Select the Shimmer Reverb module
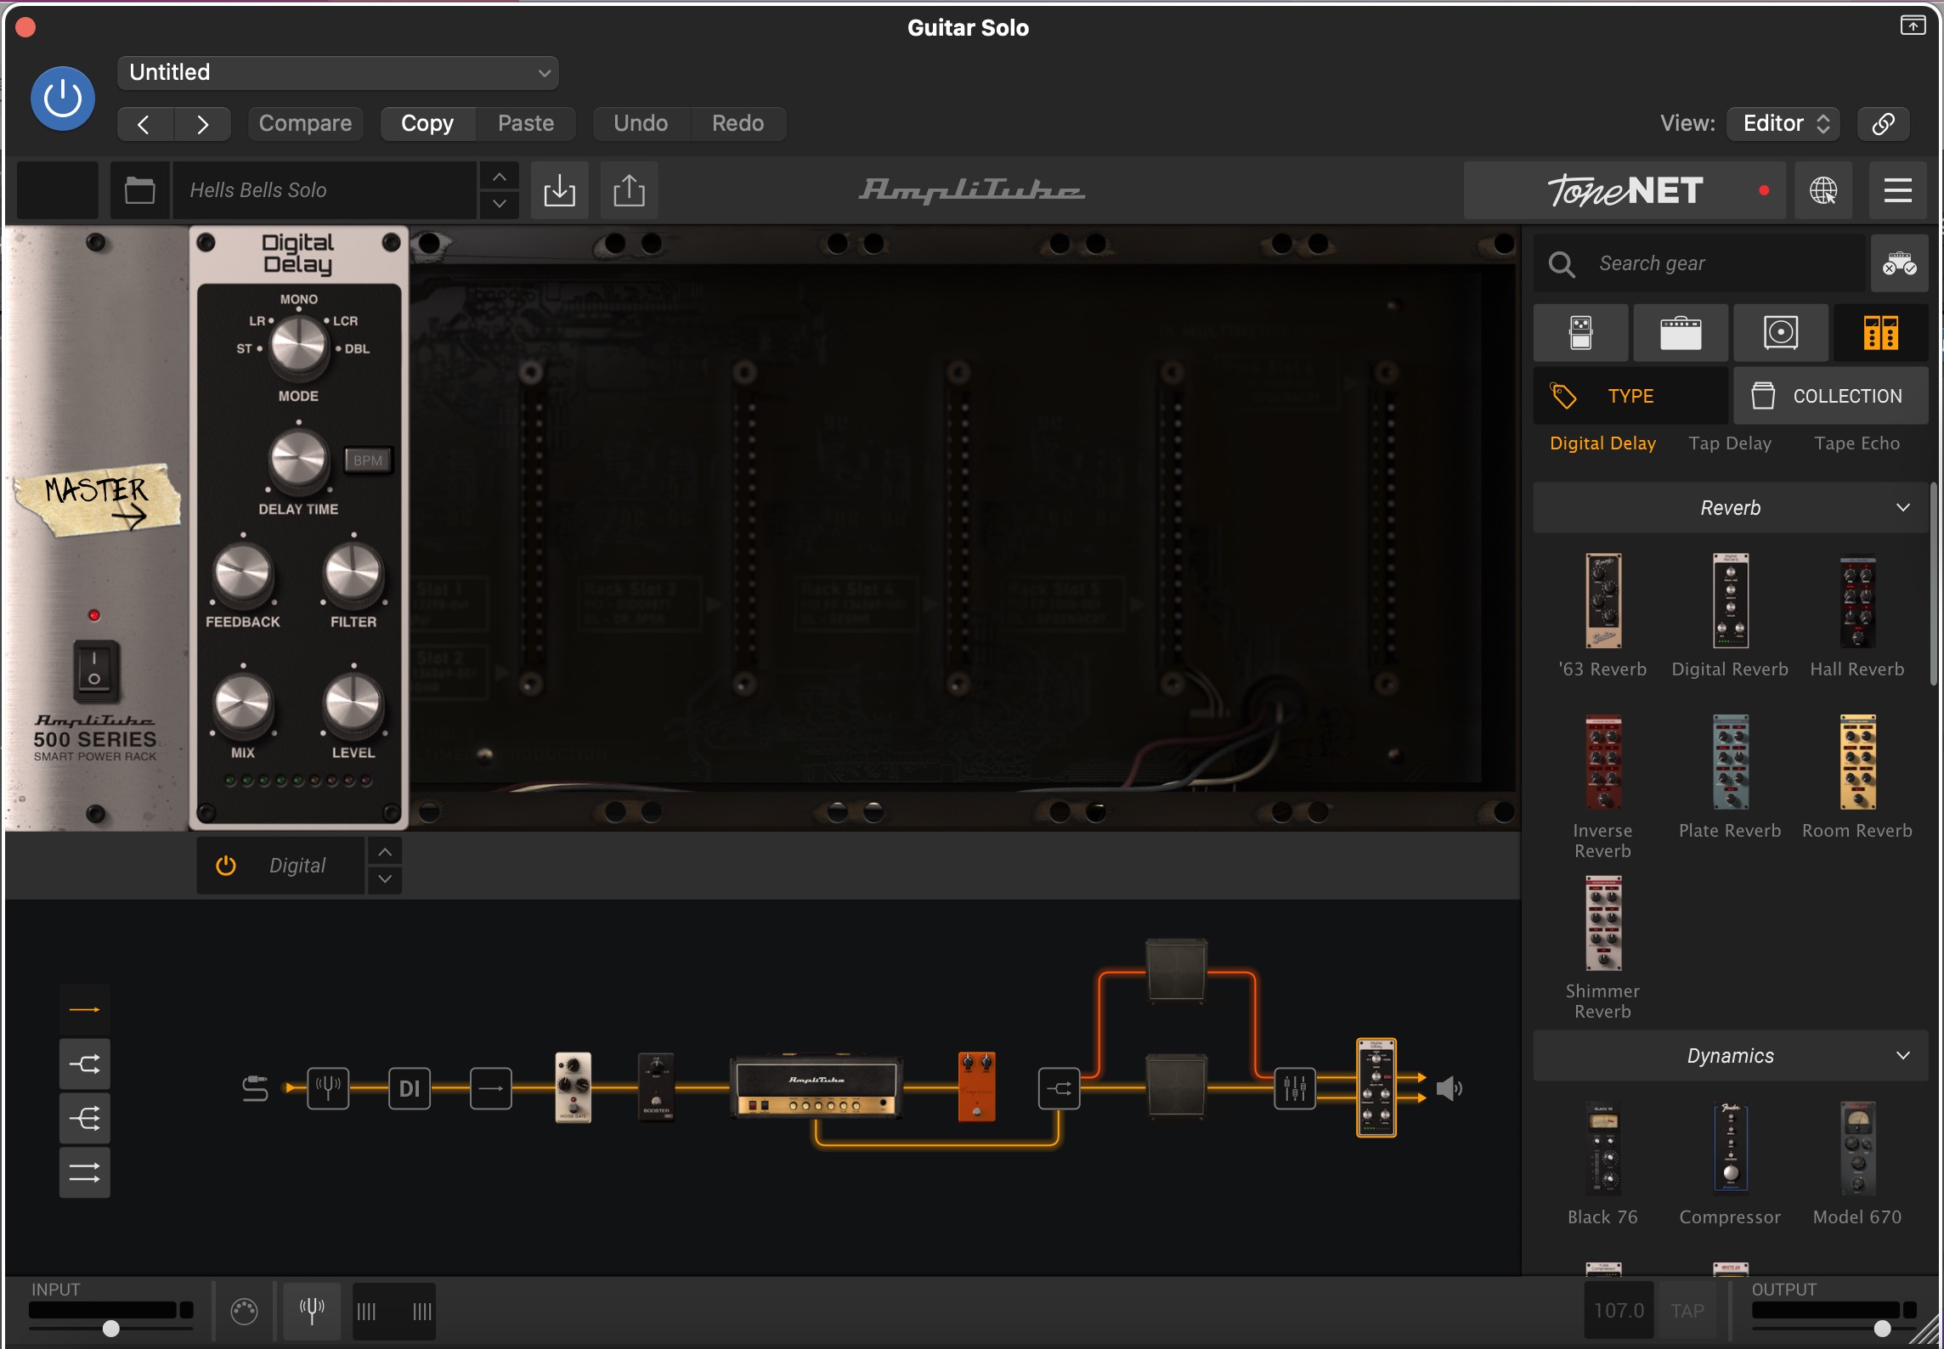This screenshot has width=1944, height=1349. point(1602,924)
